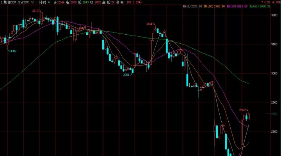This screenshot has height=156, width=281.
Task: Click the 3082 low price marker
Action: 13,51
